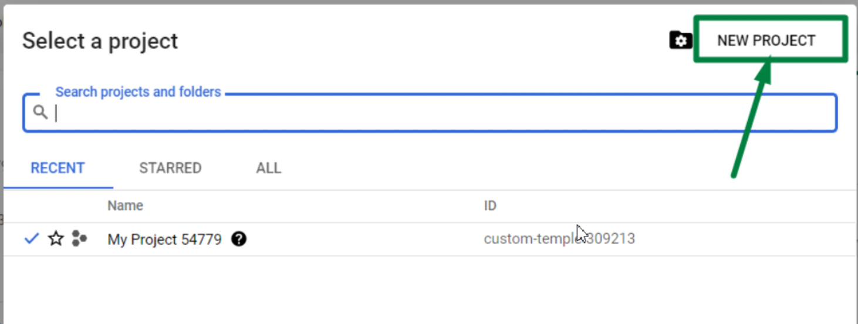Click the project ID custom-temple-309213
Viewport: 858px width, 324px height.
(x=559, y=239)
